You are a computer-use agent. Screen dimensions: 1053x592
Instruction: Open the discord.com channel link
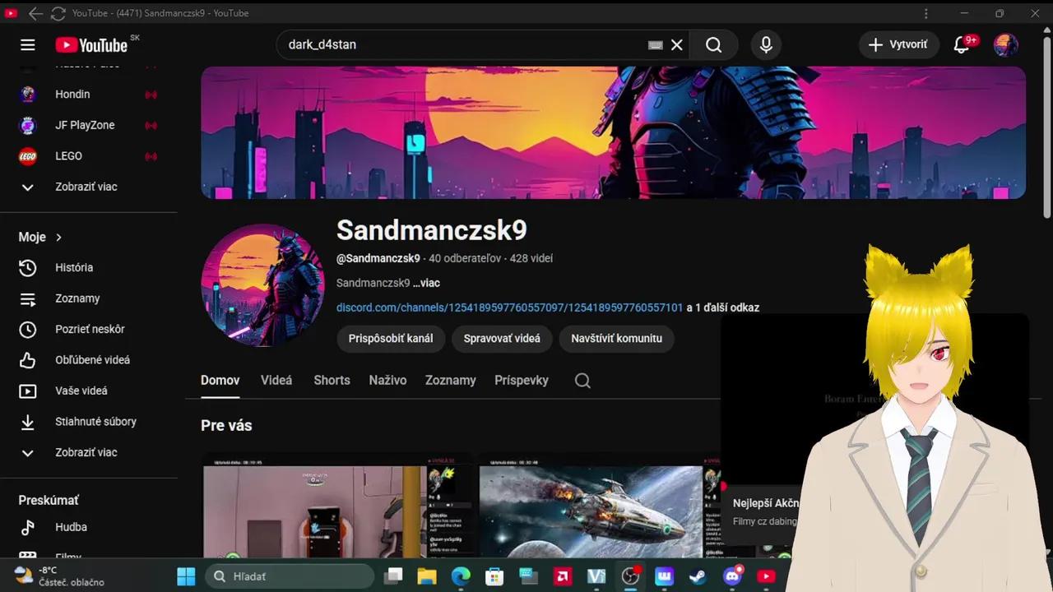509,308
